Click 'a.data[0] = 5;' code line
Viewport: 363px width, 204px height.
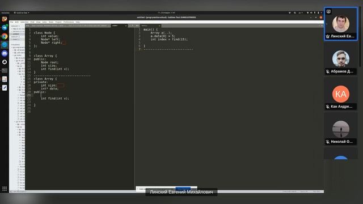(x=163, y=36)
